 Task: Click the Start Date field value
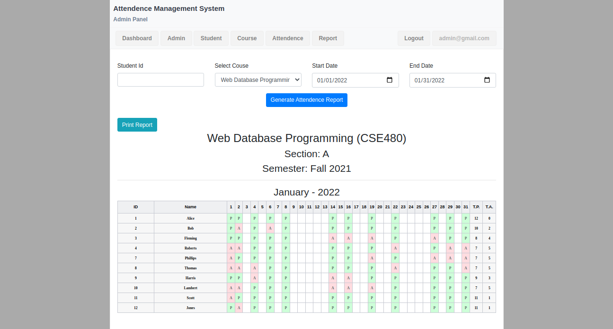tap(332, 80)
